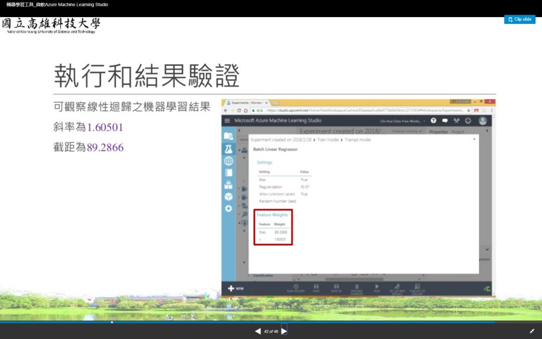Click the browser back arrow
Screen dimensions: 542x339
tap(226, 110)
